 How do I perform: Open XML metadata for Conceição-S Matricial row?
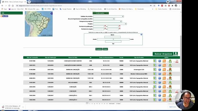click(x=164, y=96)
